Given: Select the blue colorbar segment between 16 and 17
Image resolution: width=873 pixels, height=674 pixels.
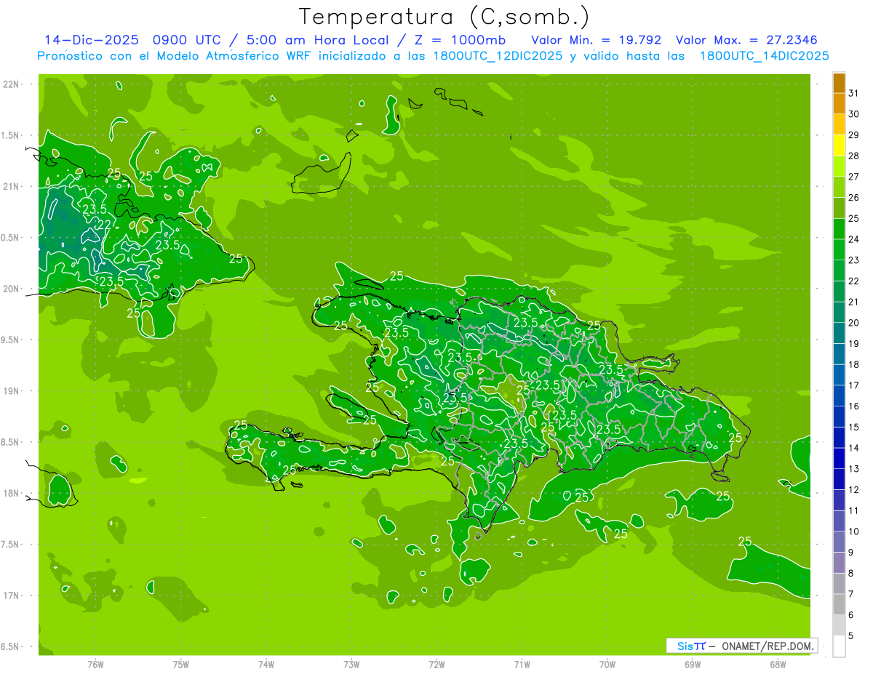Looking at the screenshot, I should click(839, 396).
